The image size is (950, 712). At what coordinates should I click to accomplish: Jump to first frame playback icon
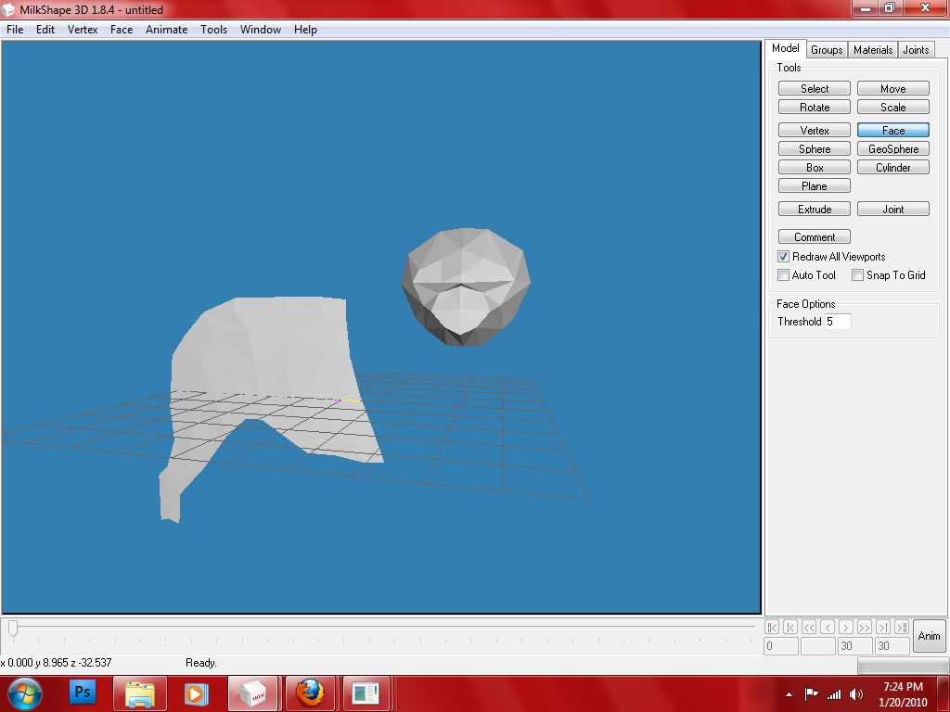click(772, 628)
